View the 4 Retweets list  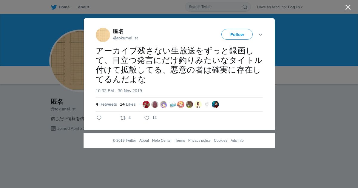tap(106, 104)
